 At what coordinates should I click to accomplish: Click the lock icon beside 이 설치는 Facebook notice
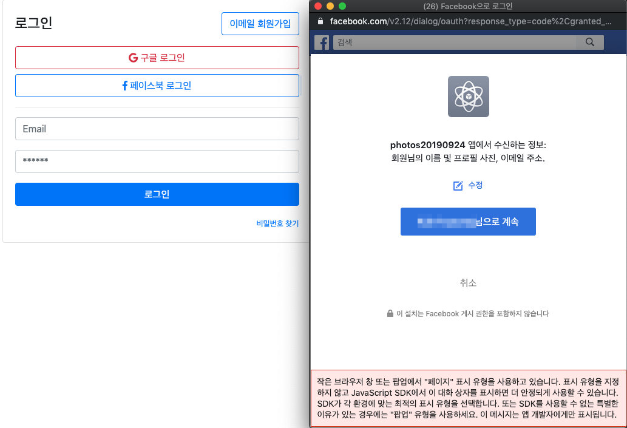point(390,313)
